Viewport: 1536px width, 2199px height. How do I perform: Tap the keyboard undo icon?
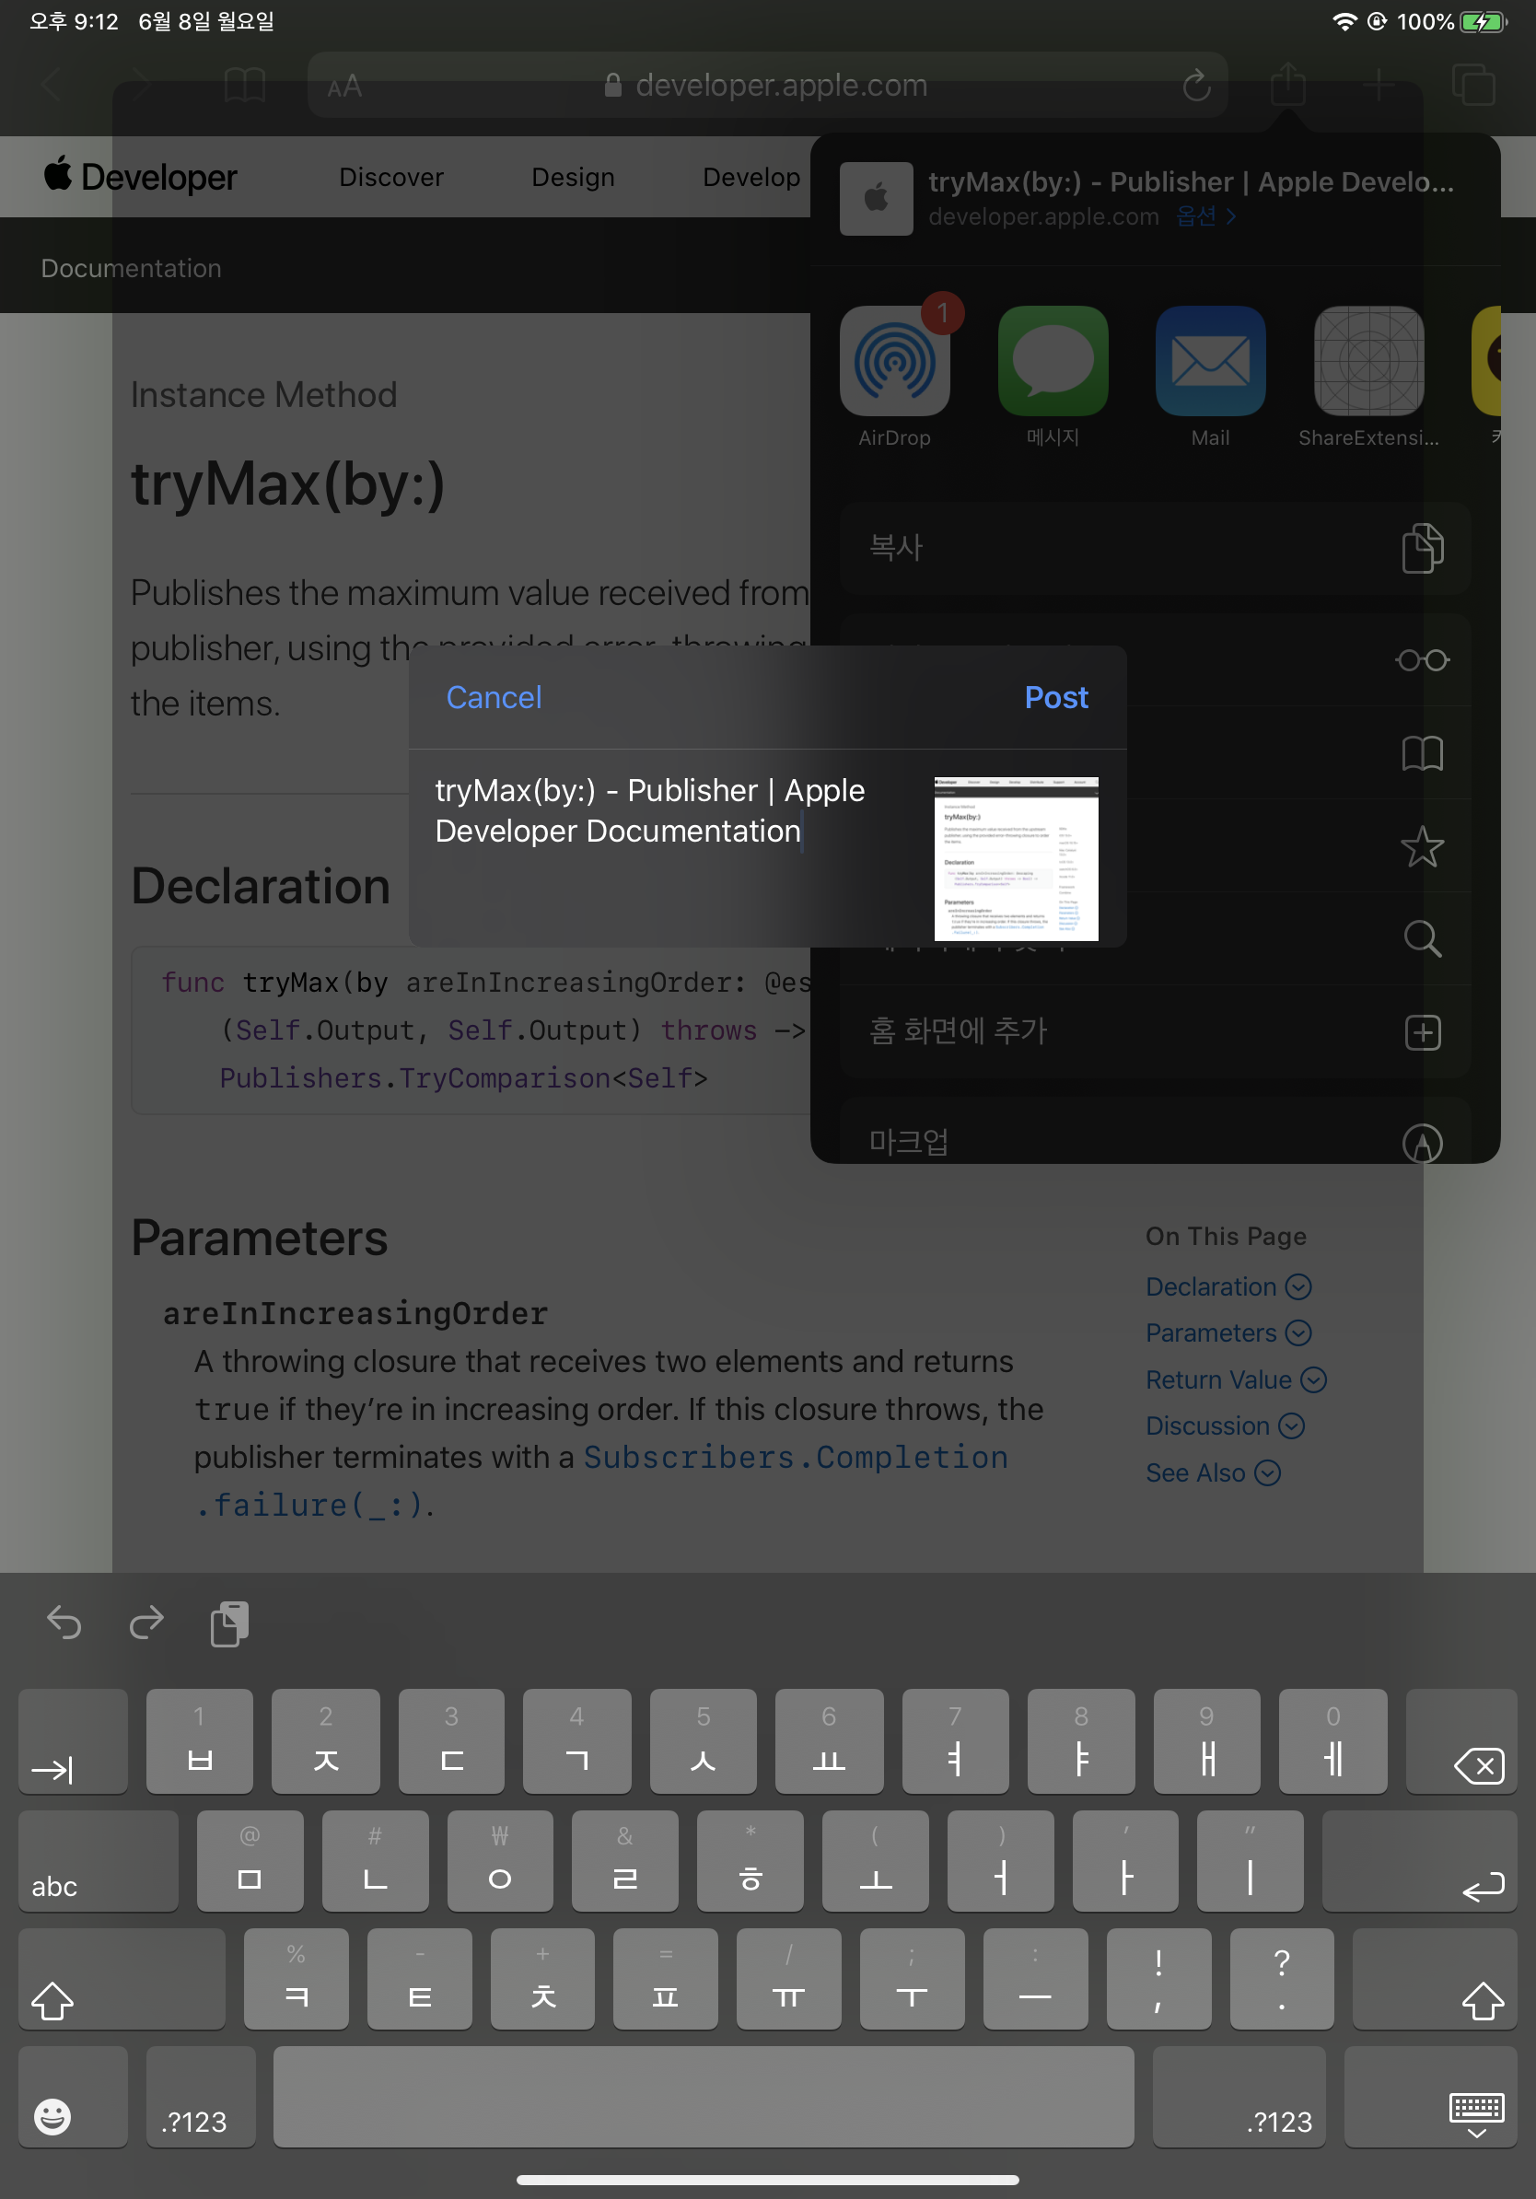coord(64,1623)
